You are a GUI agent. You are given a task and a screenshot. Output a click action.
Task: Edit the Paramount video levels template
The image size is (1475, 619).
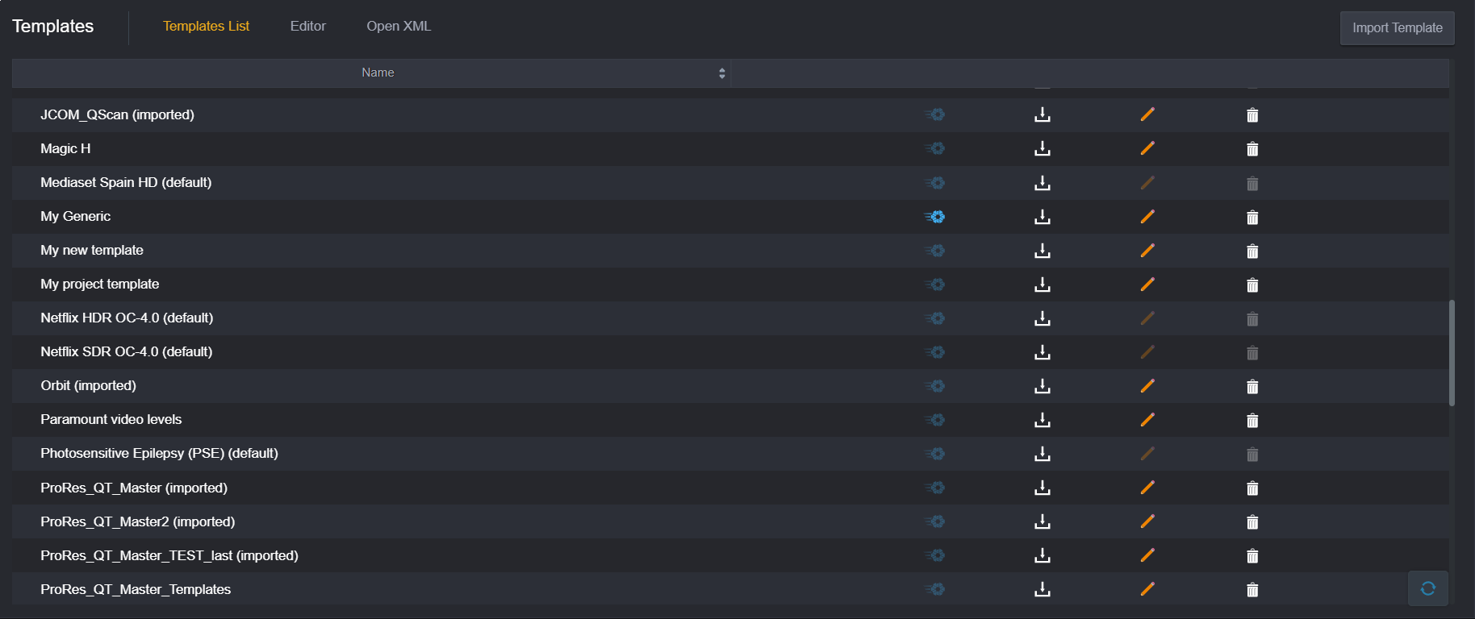1147,420
